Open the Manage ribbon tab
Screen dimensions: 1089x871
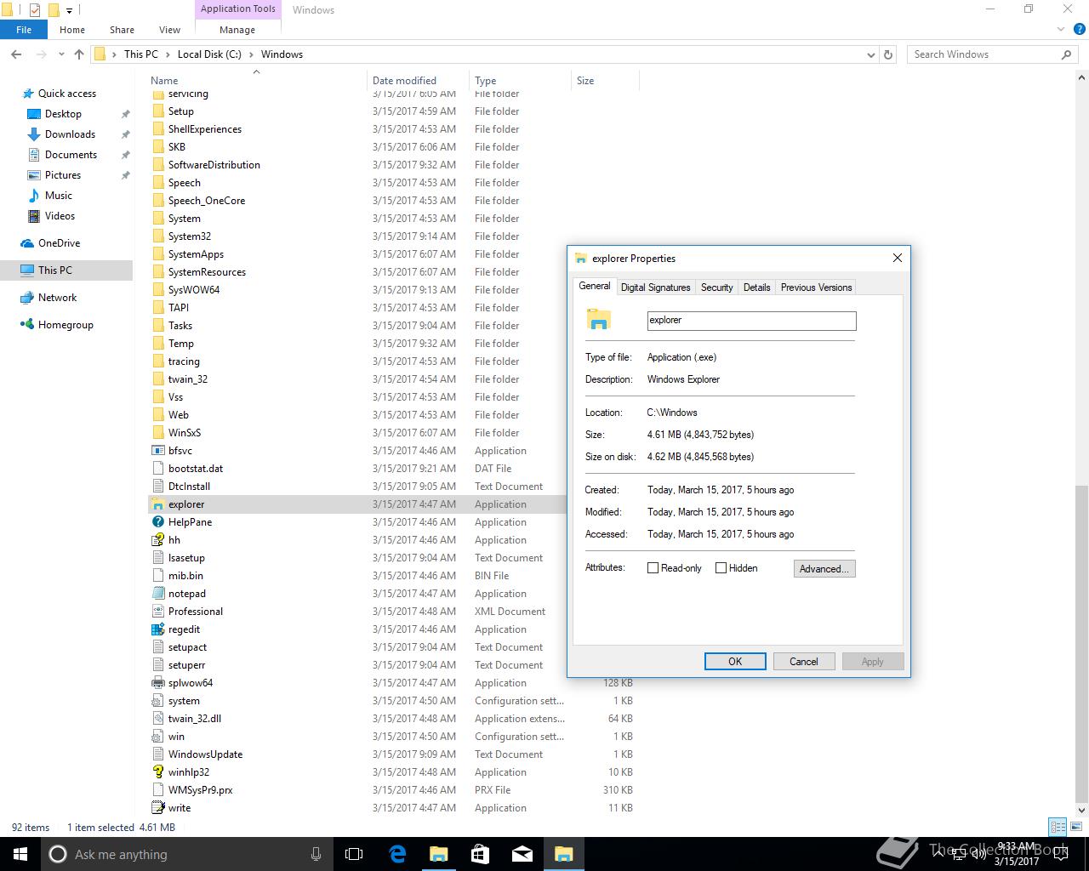pos(237,30)
